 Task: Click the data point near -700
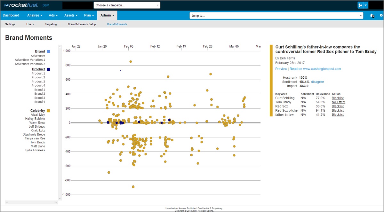(109, 172)
